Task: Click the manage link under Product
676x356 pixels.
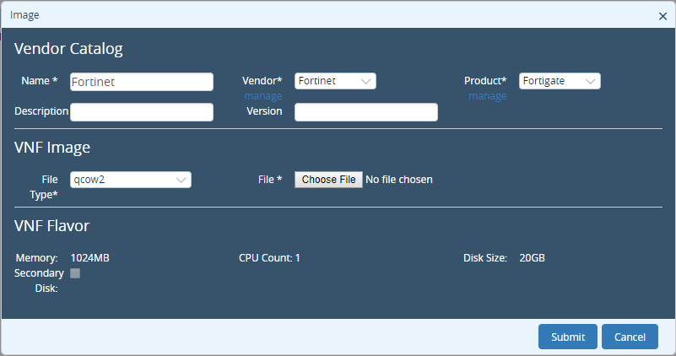Action: click(x=487, y=96)
